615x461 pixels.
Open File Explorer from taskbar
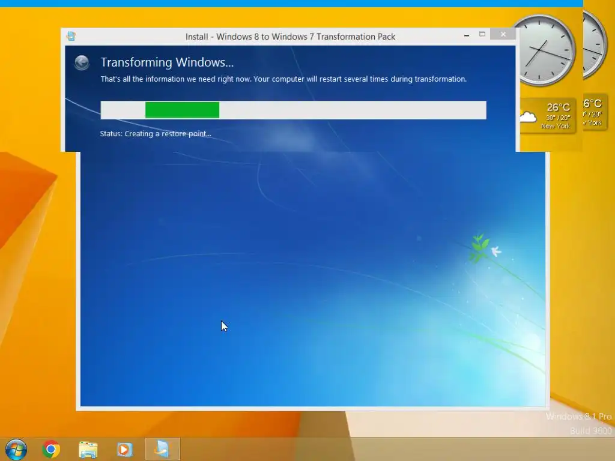coord(88,449)
